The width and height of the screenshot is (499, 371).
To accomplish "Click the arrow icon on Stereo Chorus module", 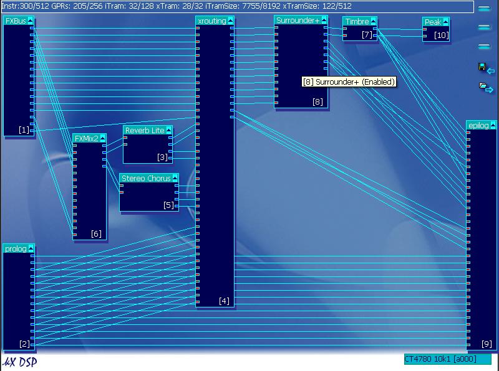I will point(175,179).
